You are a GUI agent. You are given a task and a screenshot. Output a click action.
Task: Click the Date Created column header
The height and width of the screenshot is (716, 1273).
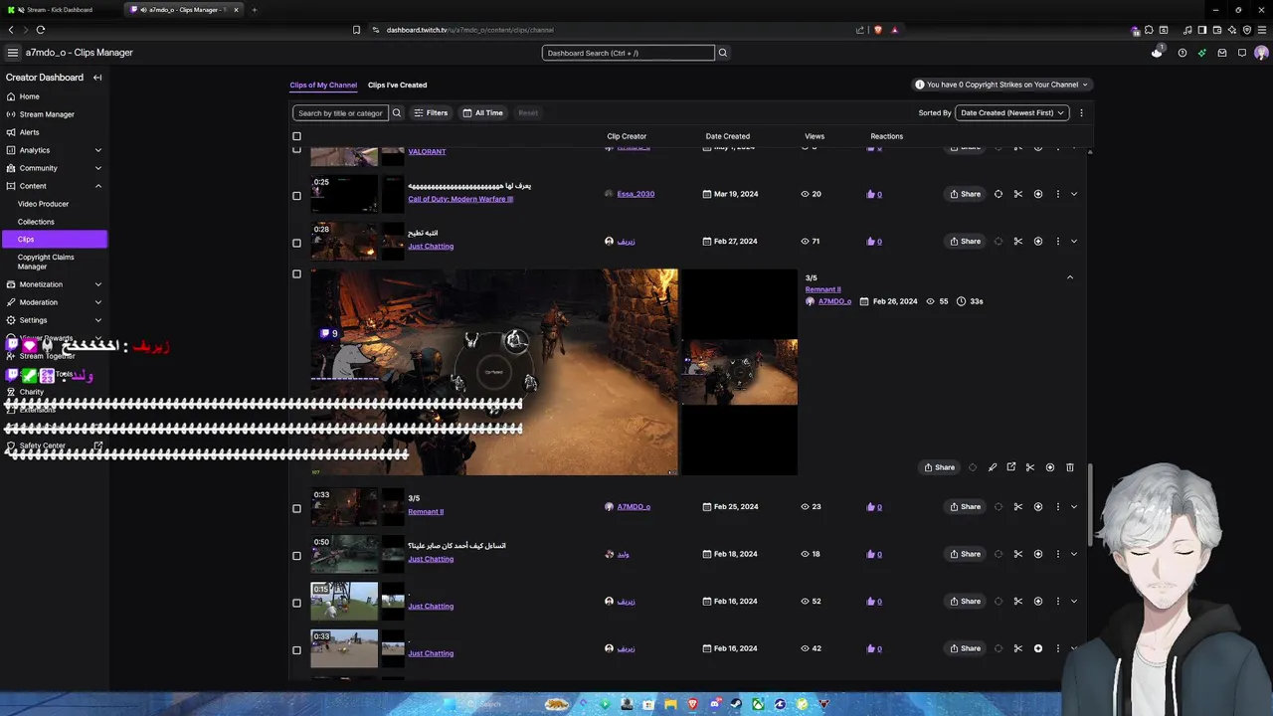728,136
